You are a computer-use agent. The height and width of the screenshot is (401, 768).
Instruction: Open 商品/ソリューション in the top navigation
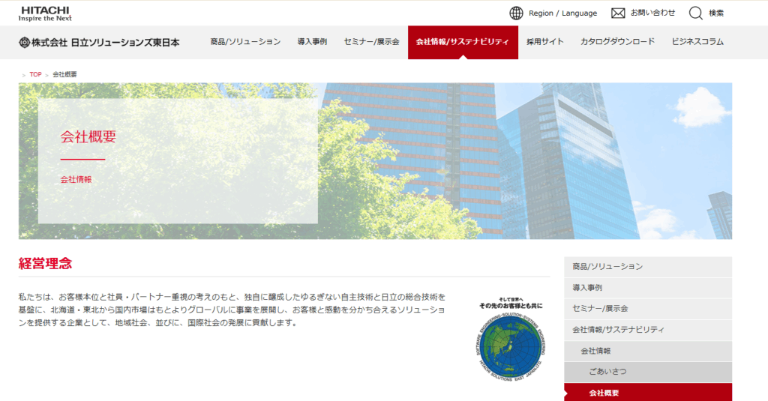coord(245,42)
